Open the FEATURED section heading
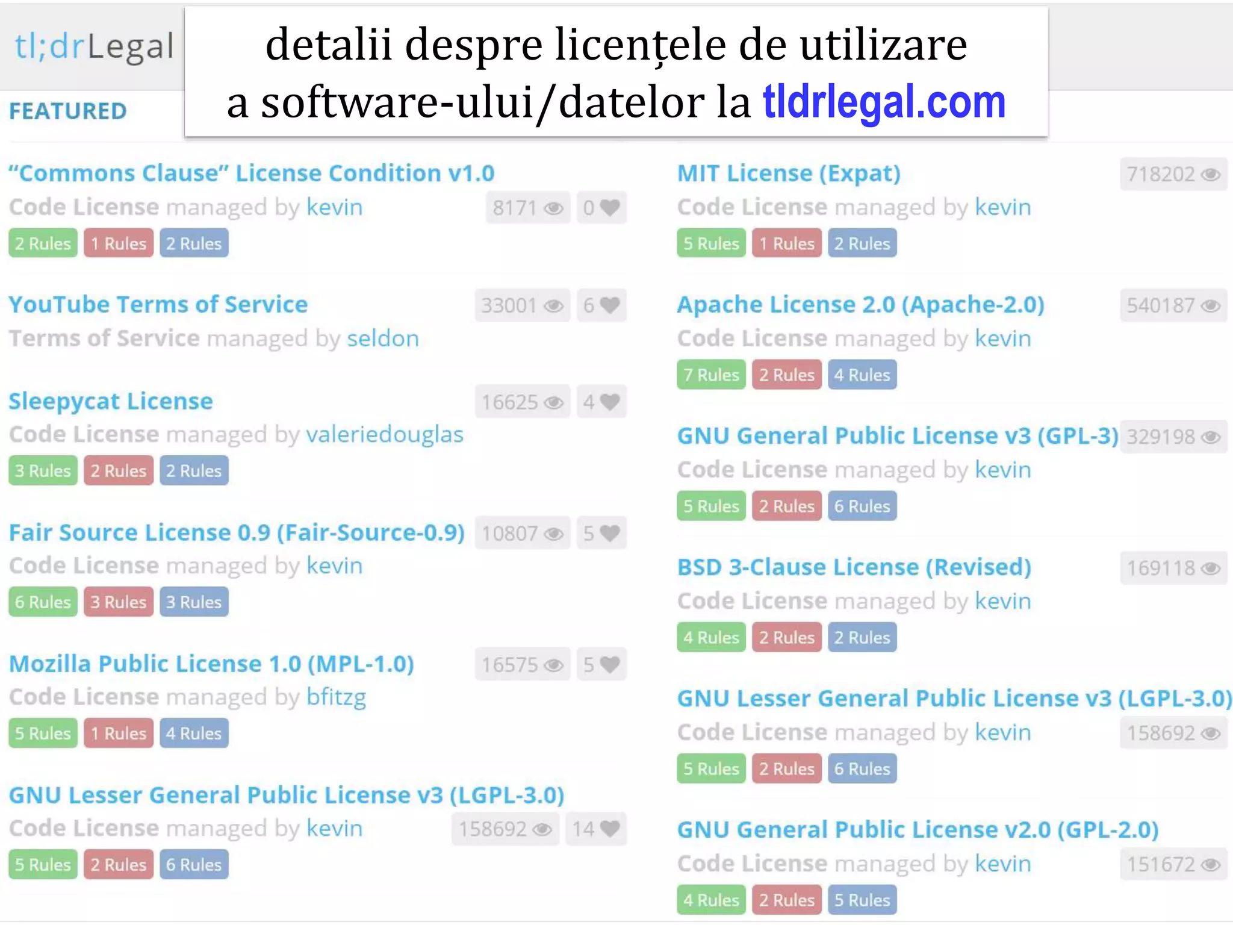 point(68,111)
